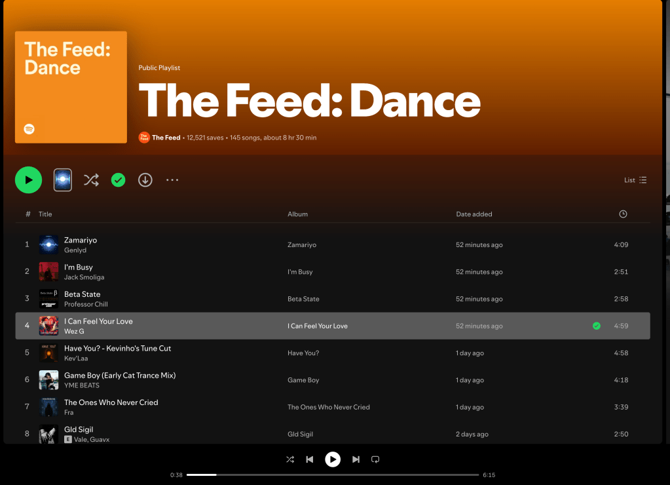This screenshot has width=670, height=485.
Task: Click The Feed avatar icon
Action: point(144,138)
